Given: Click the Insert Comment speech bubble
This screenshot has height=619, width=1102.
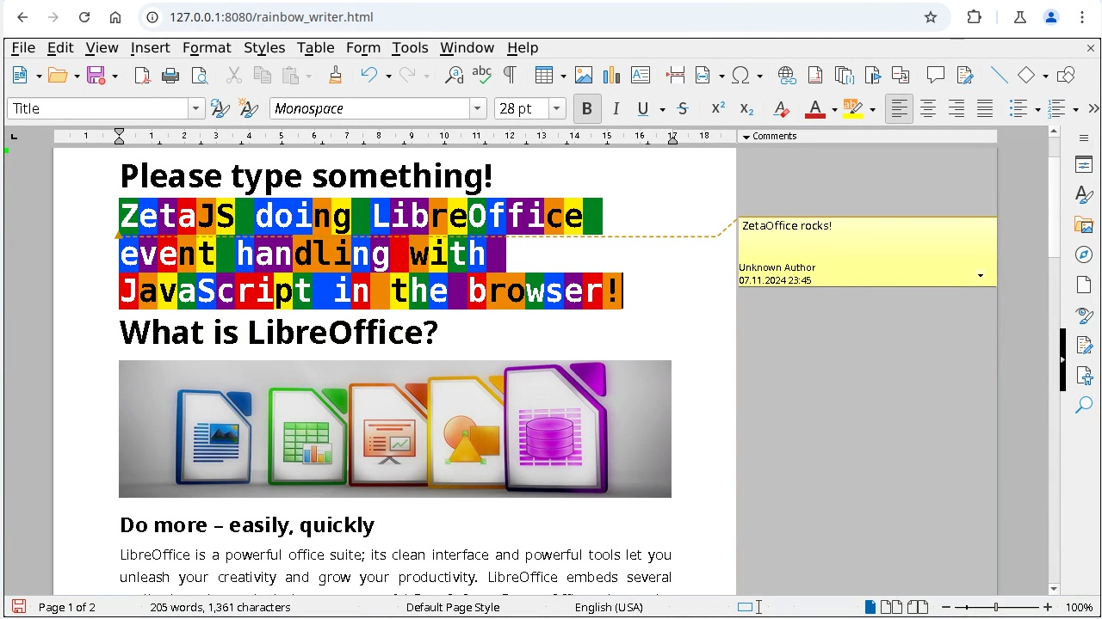Looking at the screenshot, I should 936,76.
